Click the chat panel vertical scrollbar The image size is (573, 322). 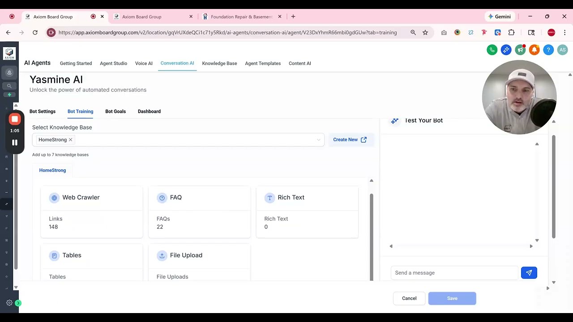(x=553, y=186)
